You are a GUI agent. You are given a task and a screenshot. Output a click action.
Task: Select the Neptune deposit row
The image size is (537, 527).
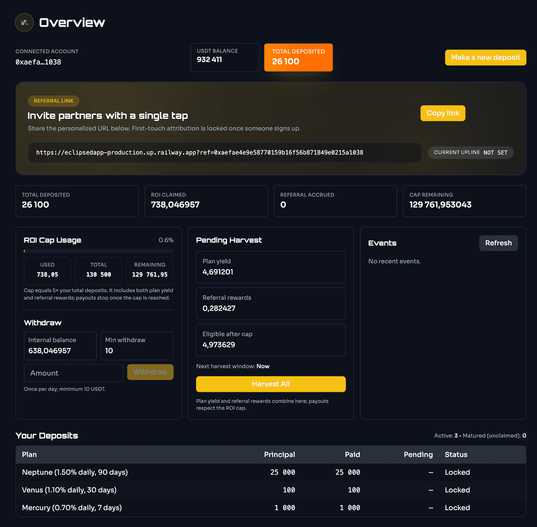tap(270, 472)
